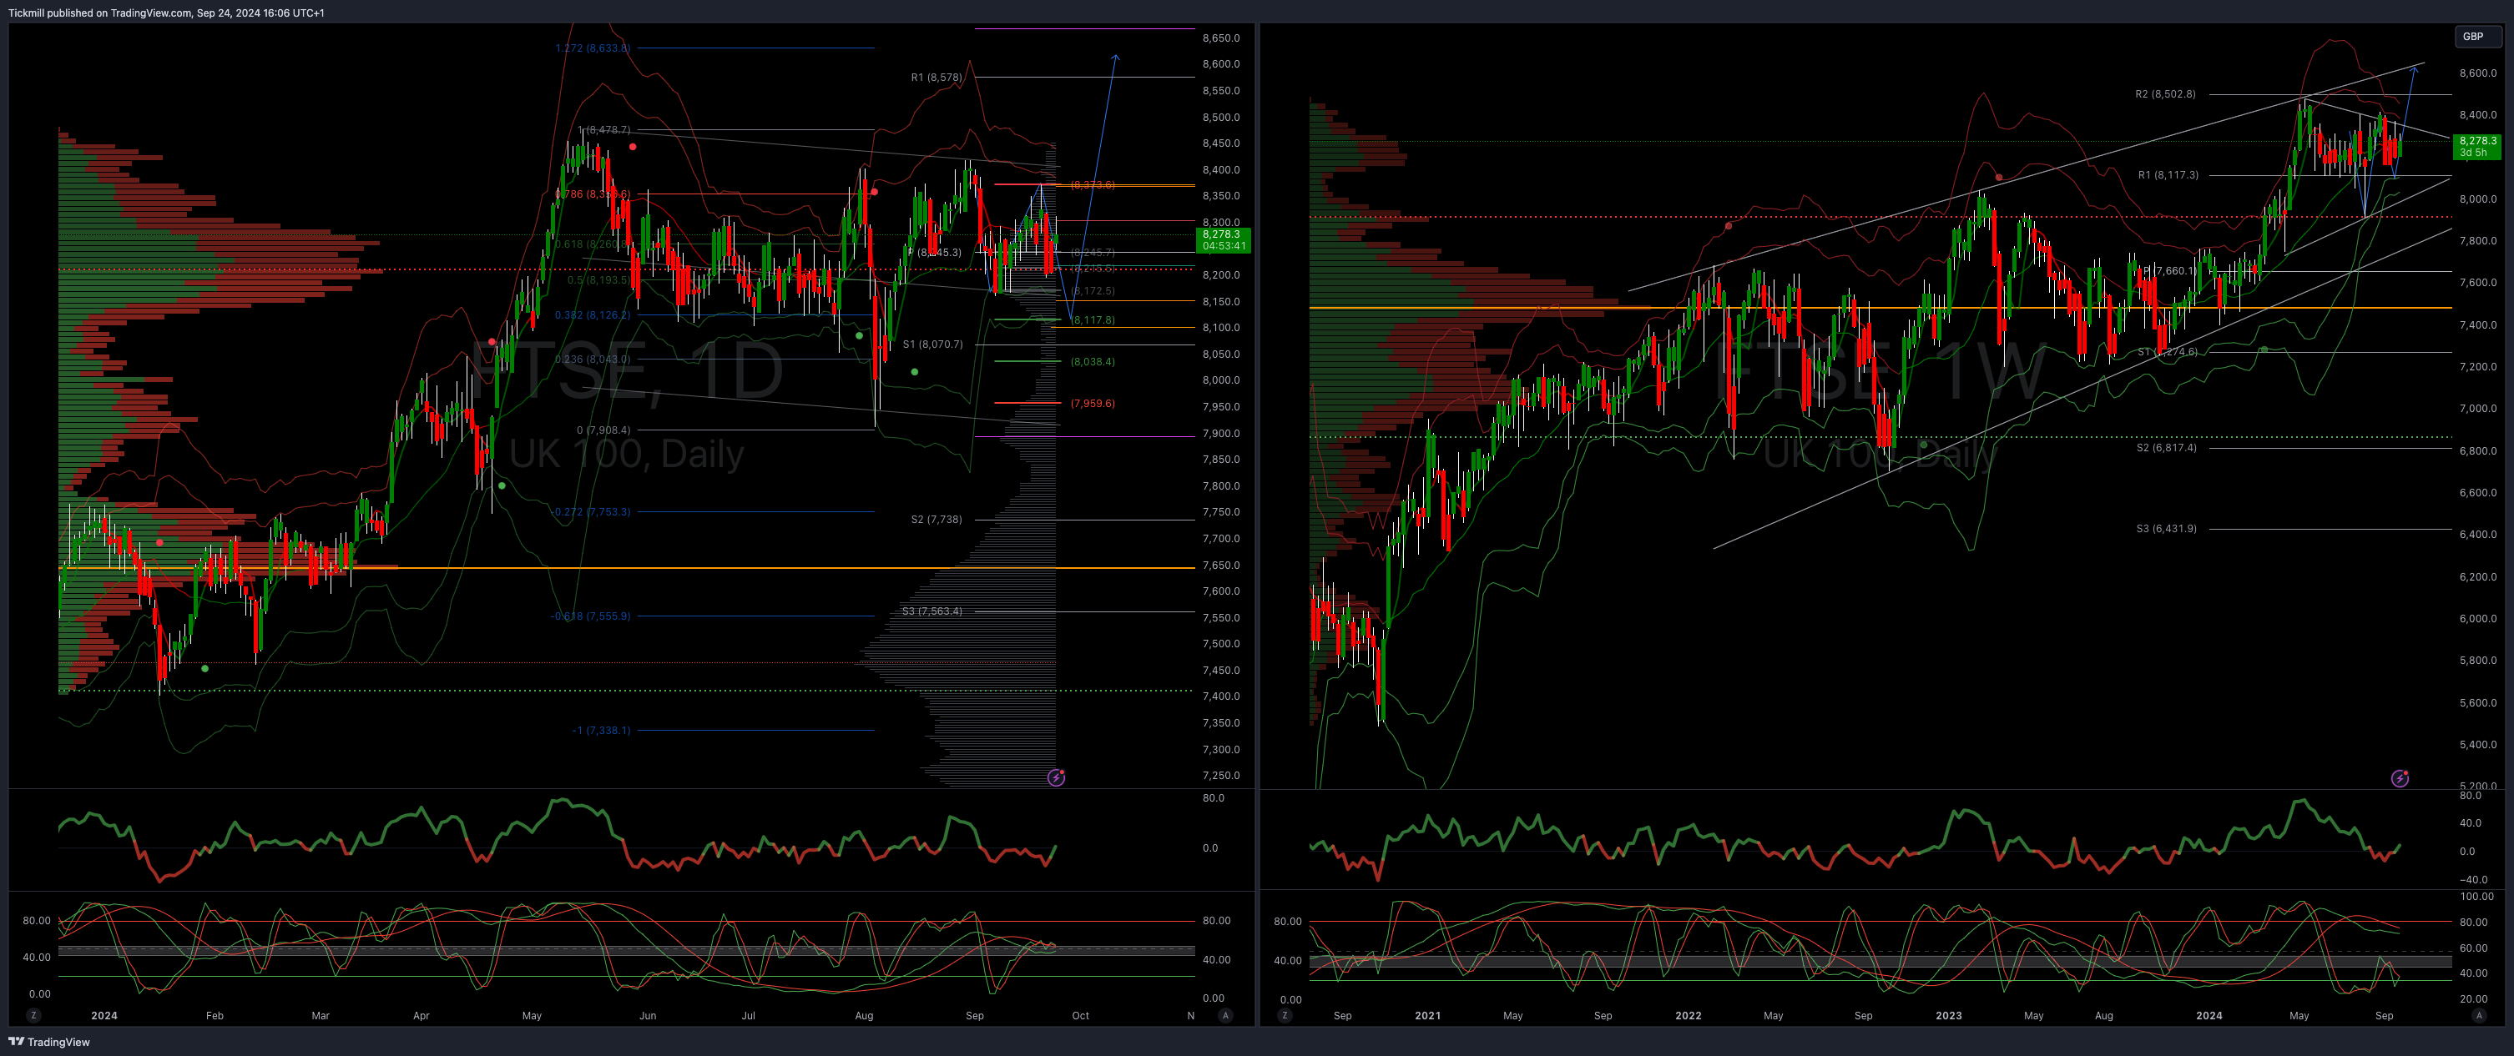Click the purple lightning icon on weekly chart
Image resolution: width=2514 pixels, height=1056 pixels.
(2400, 778)
